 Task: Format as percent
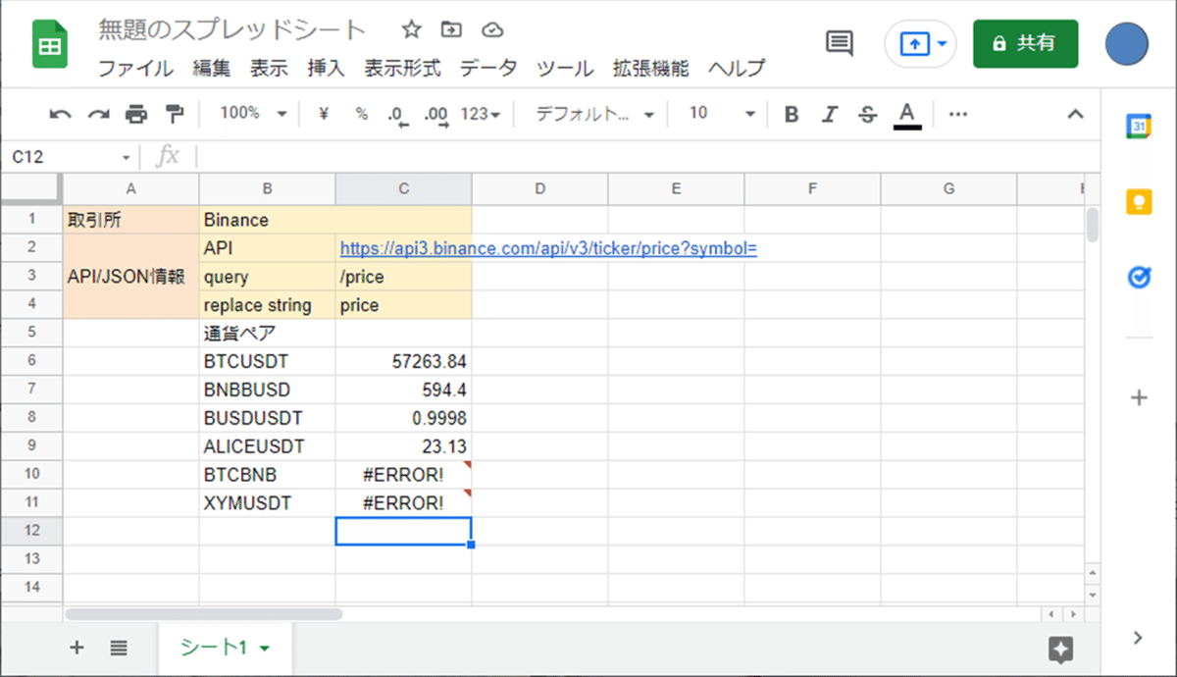tap(361, 114)
